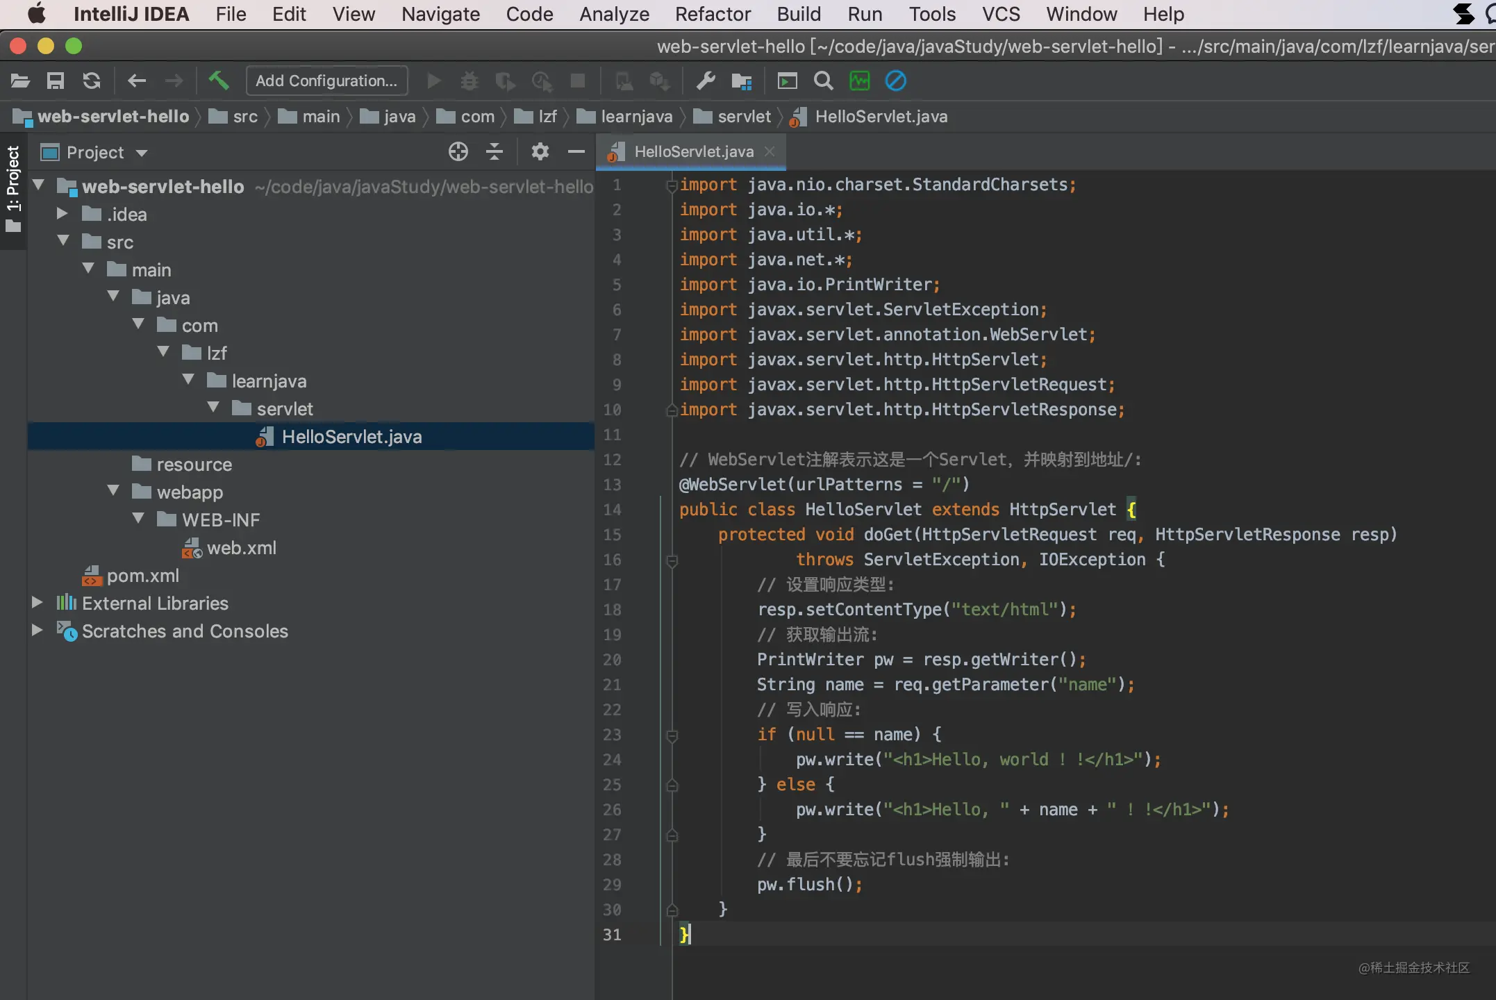Open the File menu

coord(231,14)
